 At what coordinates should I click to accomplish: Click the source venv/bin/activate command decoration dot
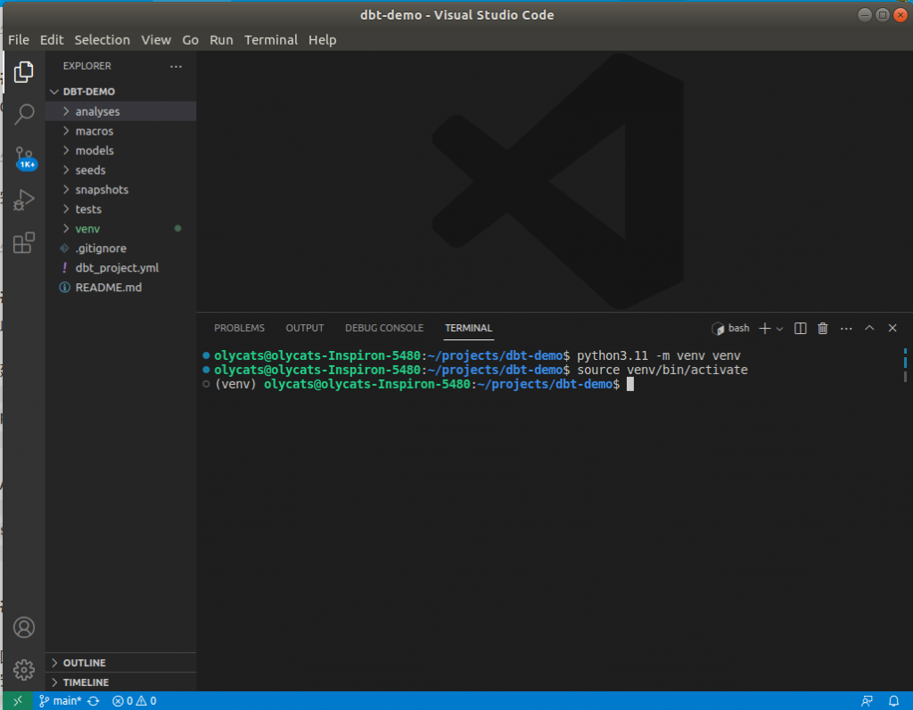[x=206, y=370]
